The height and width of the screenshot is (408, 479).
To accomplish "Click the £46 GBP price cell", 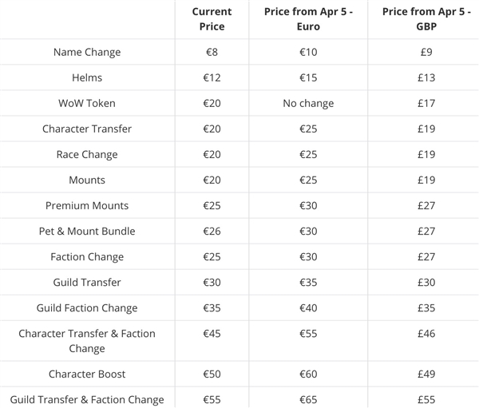I will click(x=421, y=333).
